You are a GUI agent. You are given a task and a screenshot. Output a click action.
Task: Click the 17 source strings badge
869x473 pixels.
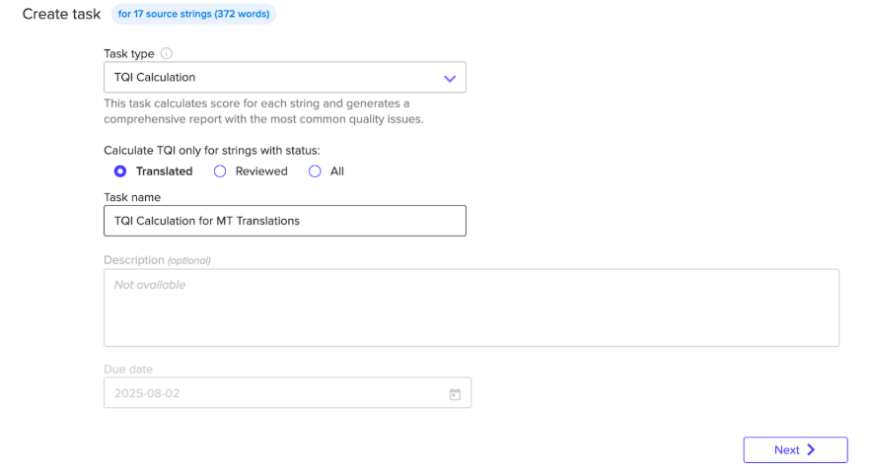click(x=193, y=15)
